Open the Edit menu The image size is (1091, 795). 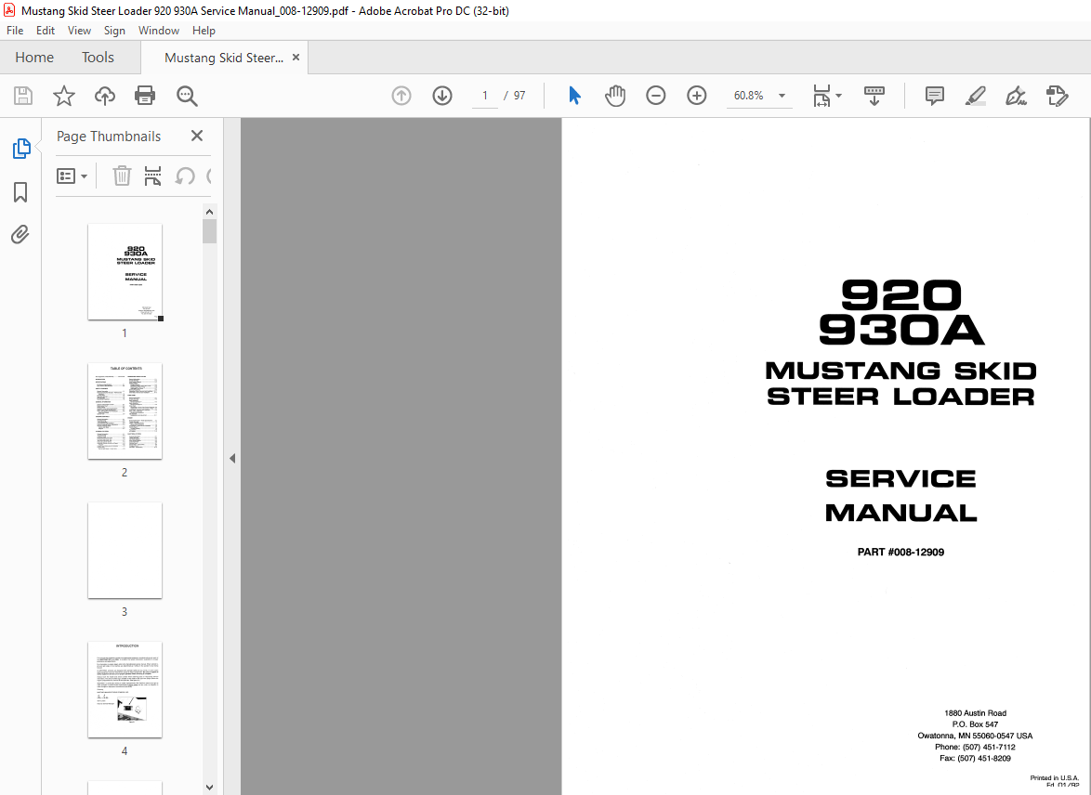pyautogui.click(x=46, y=31)
